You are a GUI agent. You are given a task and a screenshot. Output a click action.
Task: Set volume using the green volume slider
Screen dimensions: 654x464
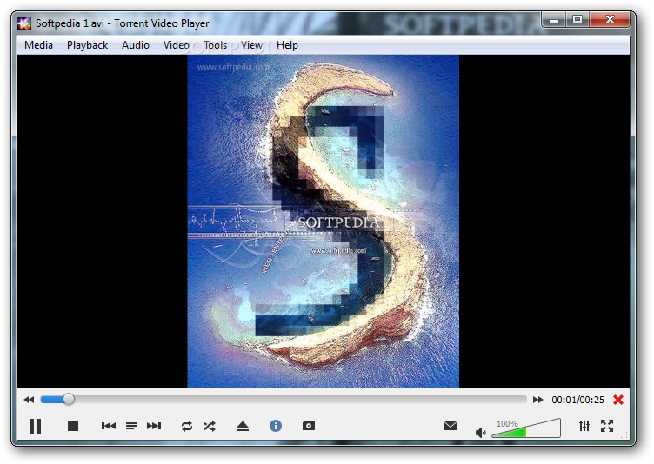click(x=526, y=428)
